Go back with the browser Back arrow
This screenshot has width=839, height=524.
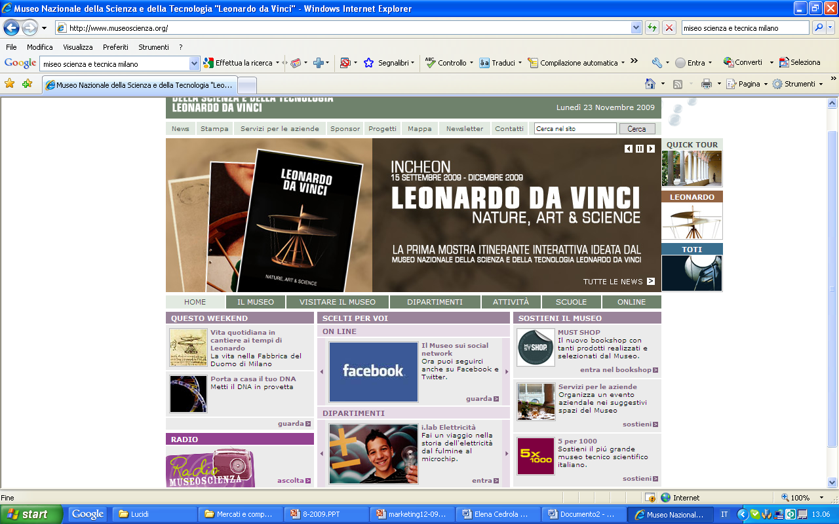pyautogui.click(x=11, y=28)
